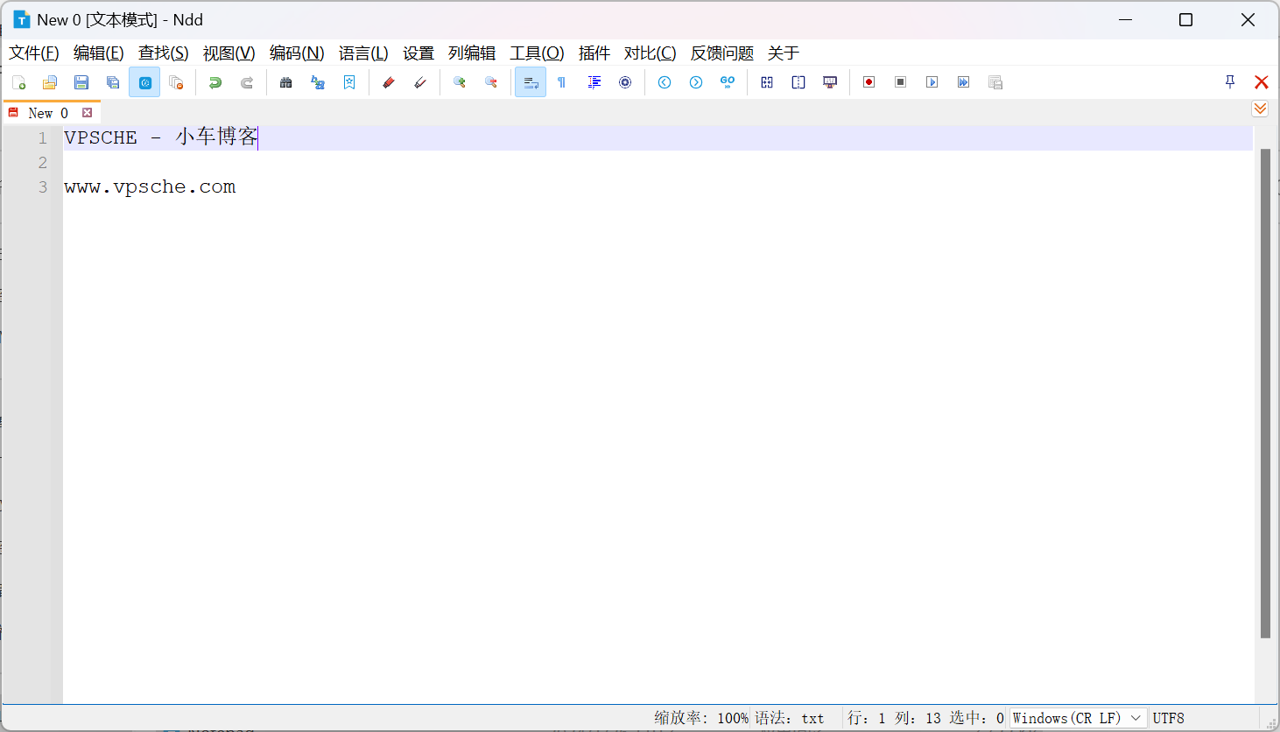Open the 查找(S) menu

coord(164,53)
